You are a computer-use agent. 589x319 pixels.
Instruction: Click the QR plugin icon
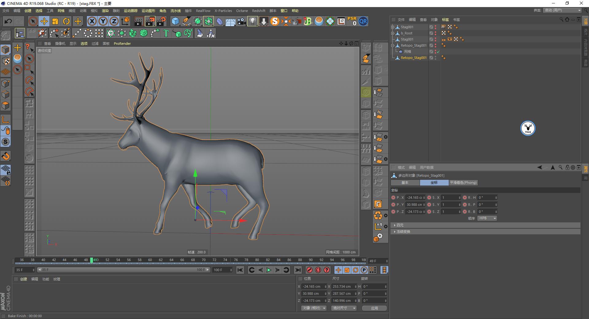[x=363, y=21]
